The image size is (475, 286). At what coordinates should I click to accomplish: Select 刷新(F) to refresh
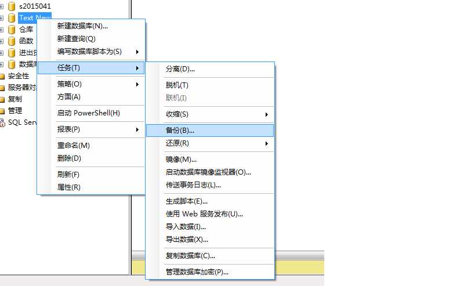[x=91, y=175]
